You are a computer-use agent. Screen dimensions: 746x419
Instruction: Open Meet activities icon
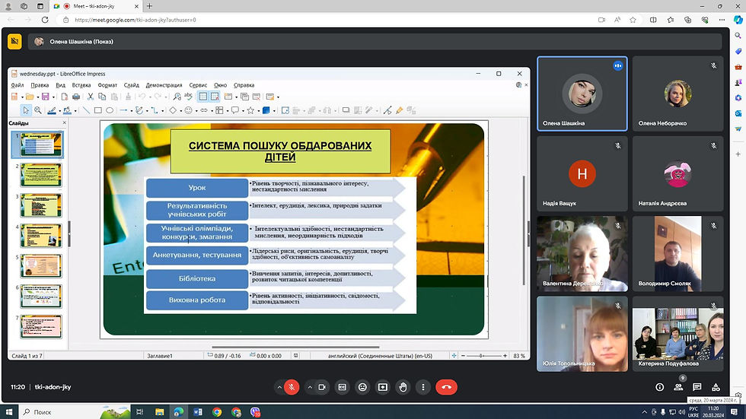[x=716, y=387]
